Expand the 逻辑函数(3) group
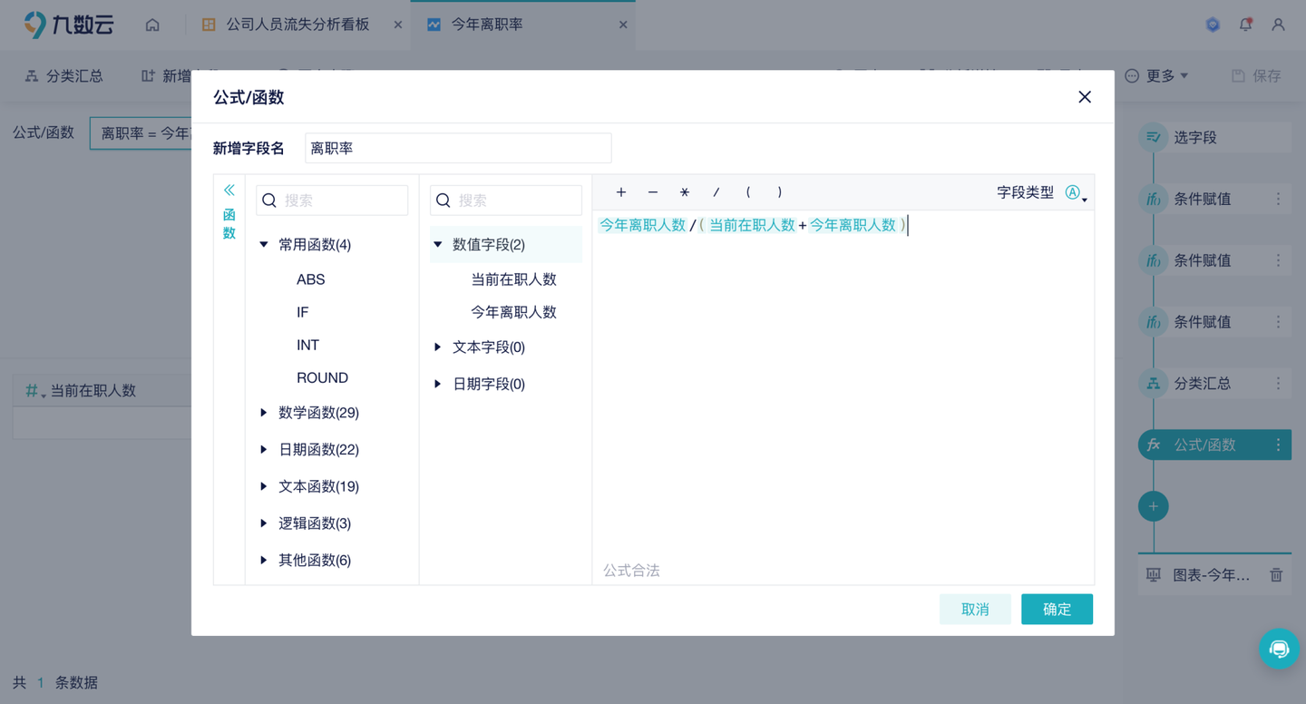The width and height of the screenshot is (1306, 704). [264, 523]
